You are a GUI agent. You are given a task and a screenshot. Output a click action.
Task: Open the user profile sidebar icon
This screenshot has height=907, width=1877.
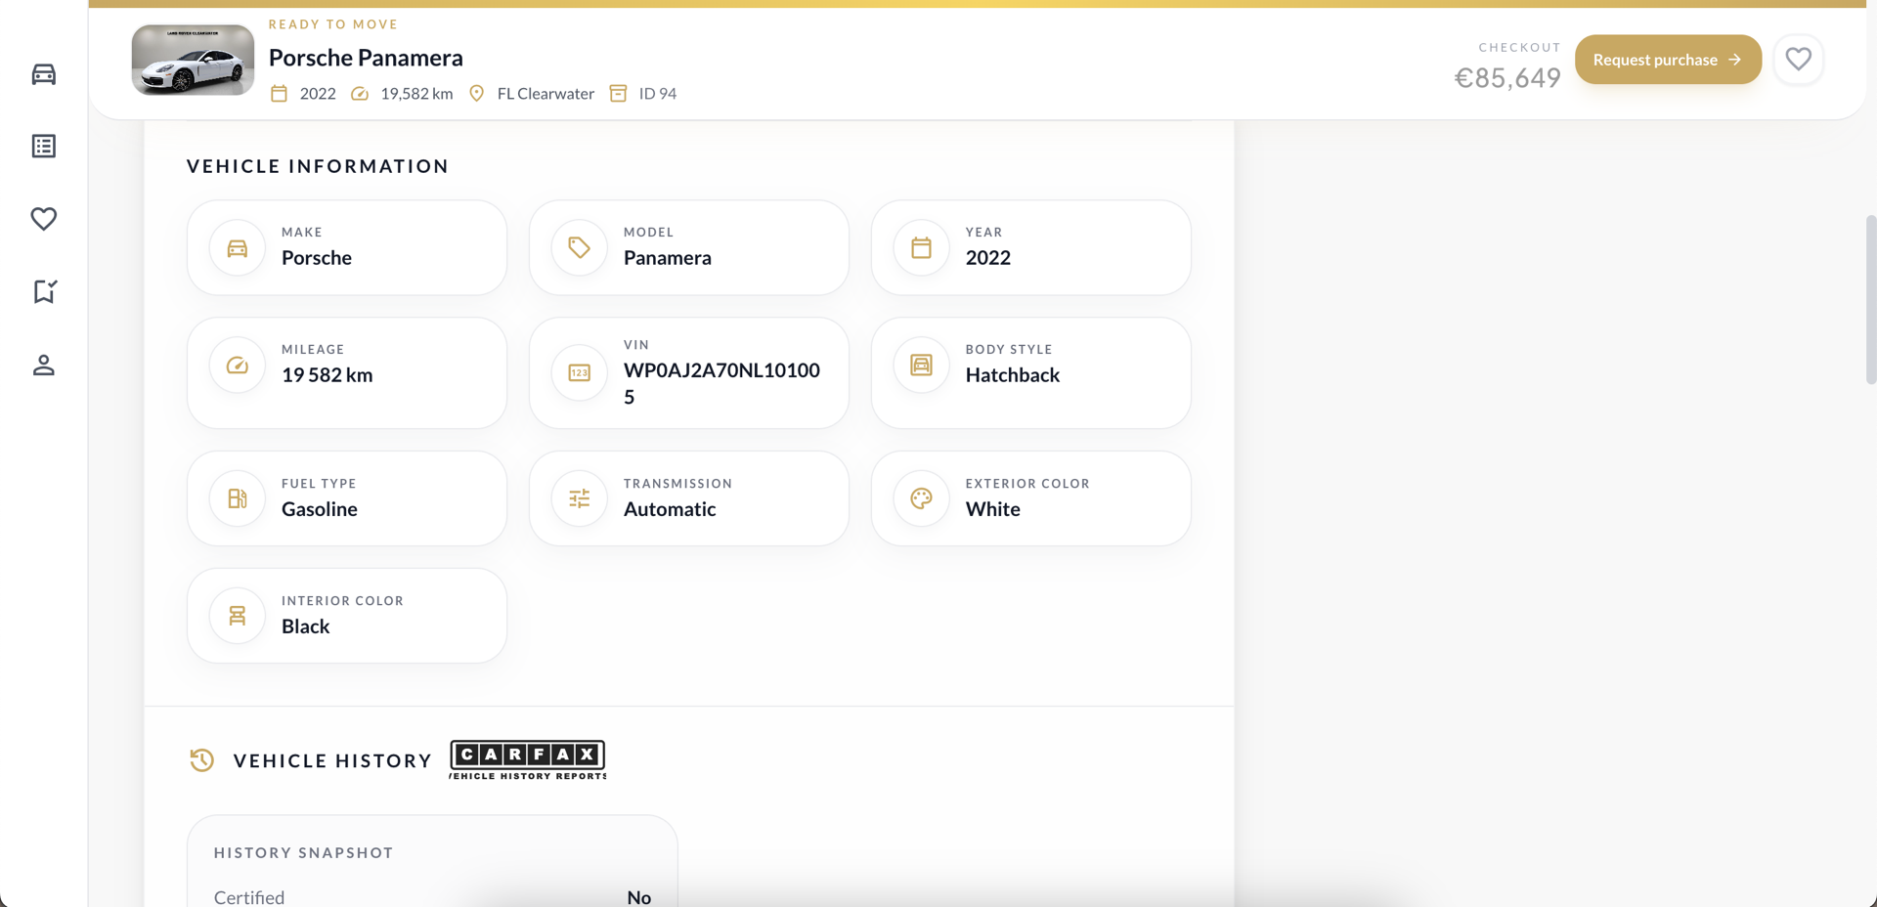[44, 365]
